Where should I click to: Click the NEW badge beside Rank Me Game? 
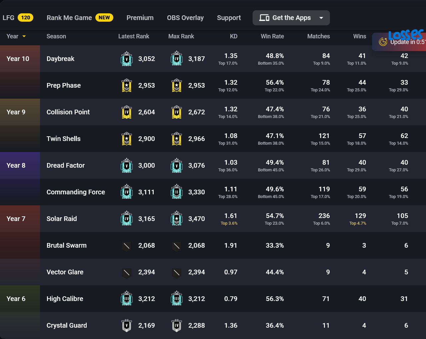tap(104, 18)
